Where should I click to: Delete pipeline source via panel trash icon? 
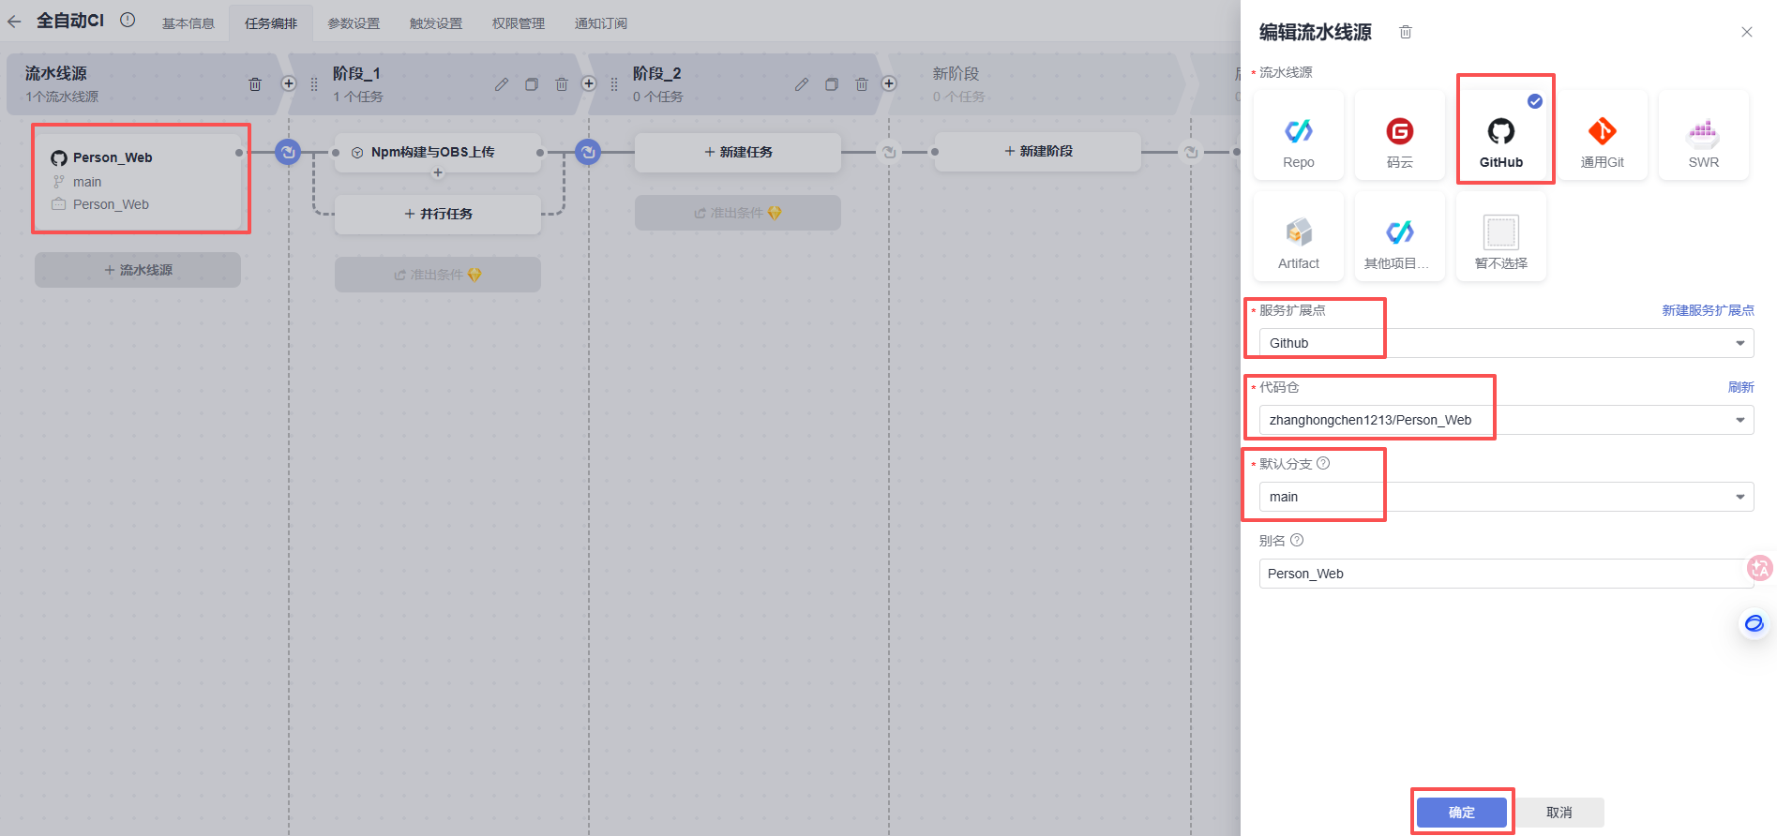point(1406,32)
